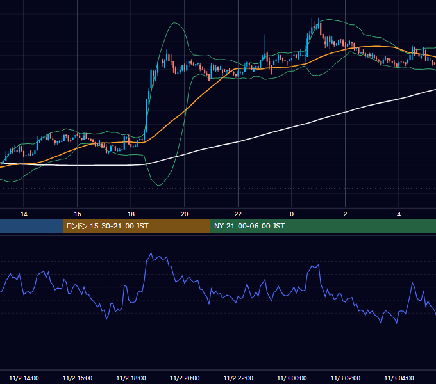Click the 16 hour axis label
Viewport: 436px width, 384px height.
tap(78, 214)
